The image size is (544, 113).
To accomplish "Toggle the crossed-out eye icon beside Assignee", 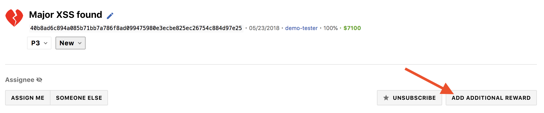I will pos(39,80).
